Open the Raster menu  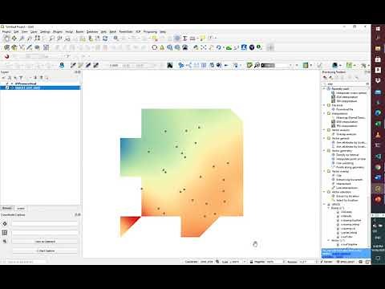[79, 32]
